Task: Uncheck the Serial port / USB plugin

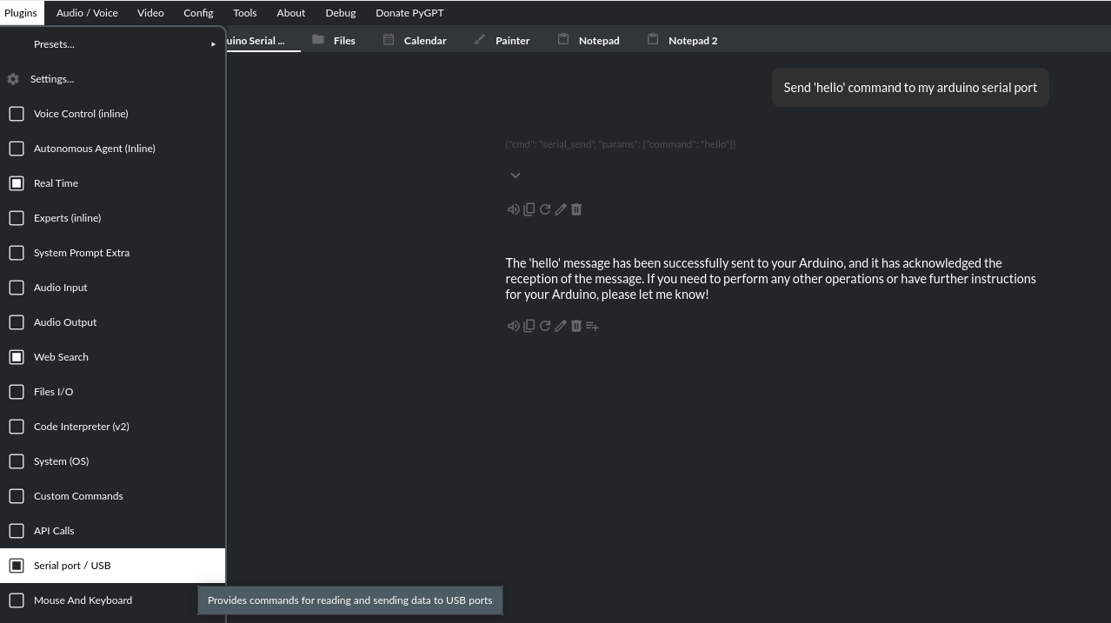Action: (x=17, y=566)
